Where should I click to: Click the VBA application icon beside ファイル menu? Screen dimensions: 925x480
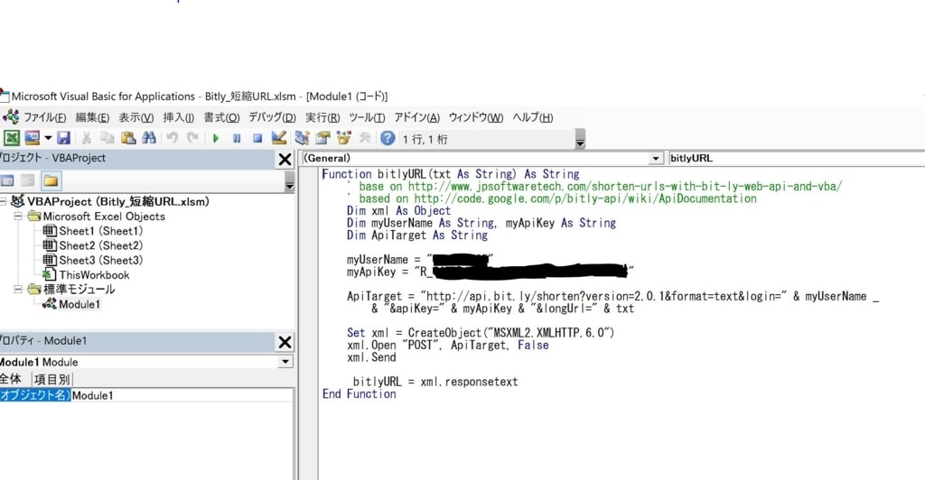point(11,116)
